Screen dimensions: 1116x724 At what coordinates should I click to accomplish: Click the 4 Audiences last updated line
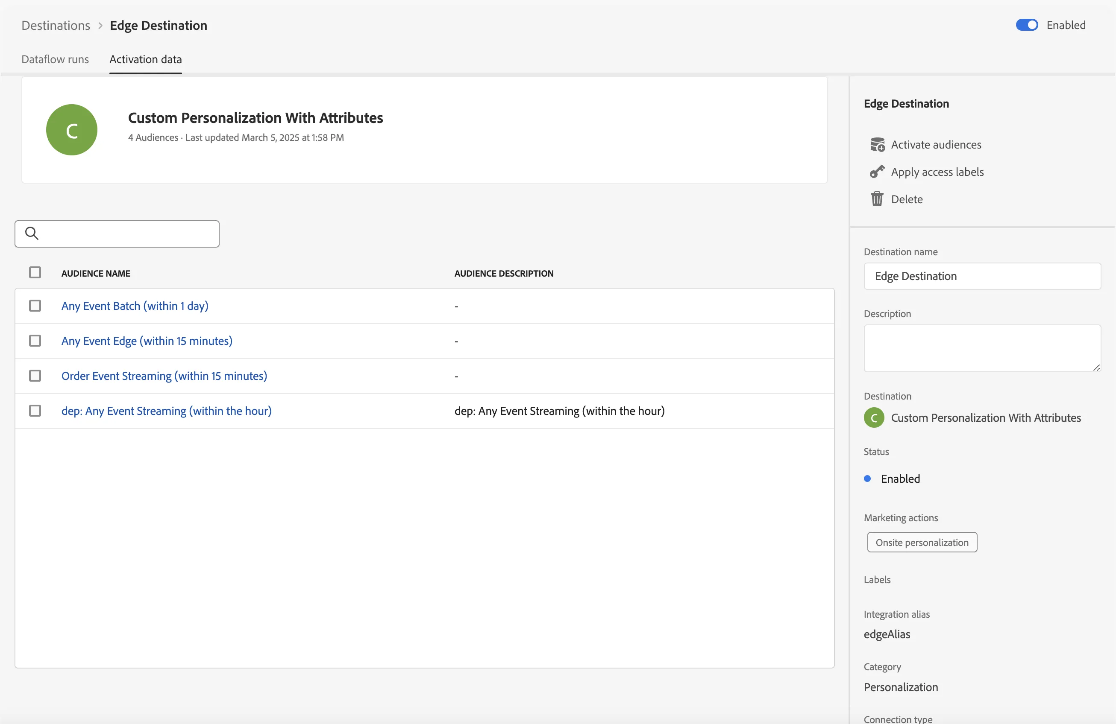point(236,138)
